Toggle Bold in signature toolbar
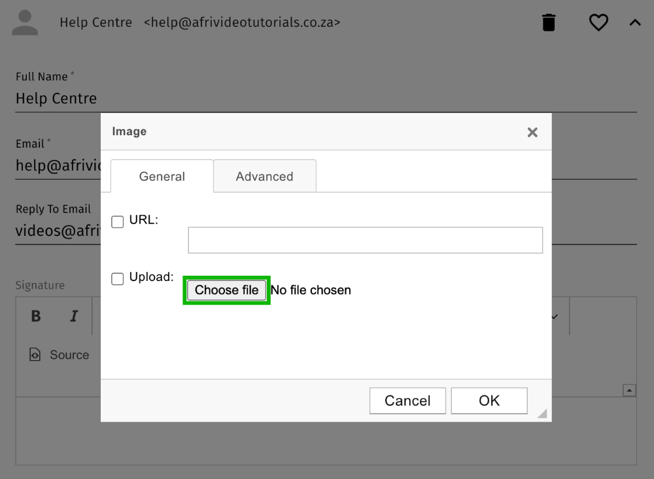 click(x=36, y=316)
